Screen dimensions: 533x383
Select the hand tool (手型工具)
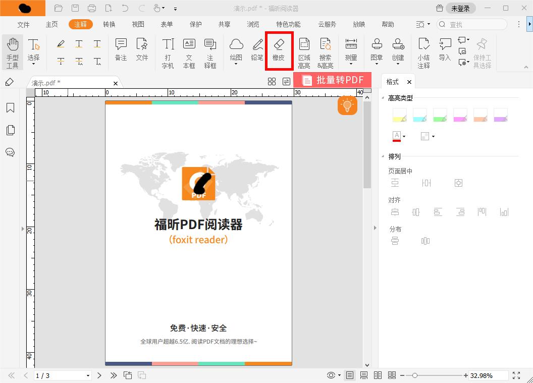12,50
